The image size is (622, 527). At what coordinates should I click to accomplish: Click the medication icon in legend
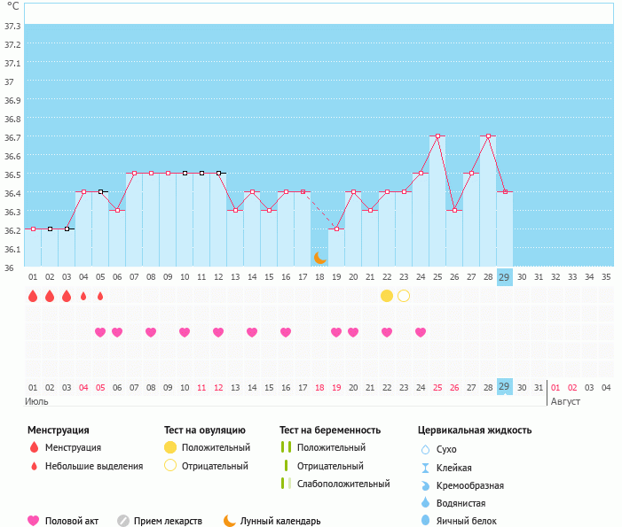pos(123,521)
